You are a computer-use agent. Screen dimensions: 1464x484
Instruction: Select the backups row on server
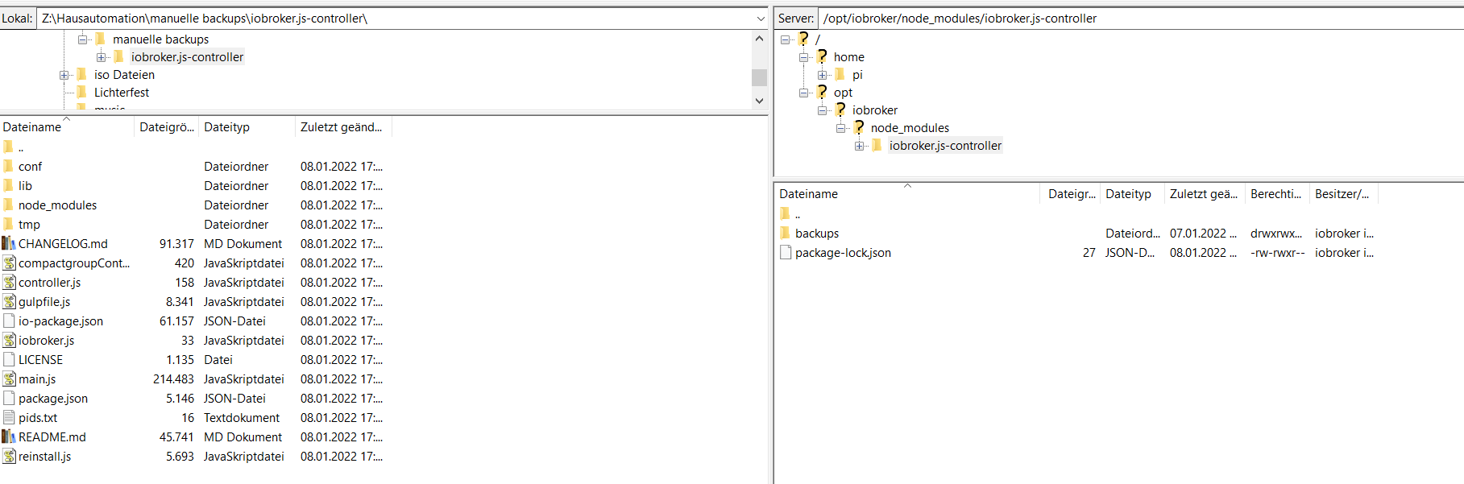pyautogui.click(x=1077, y=233)
